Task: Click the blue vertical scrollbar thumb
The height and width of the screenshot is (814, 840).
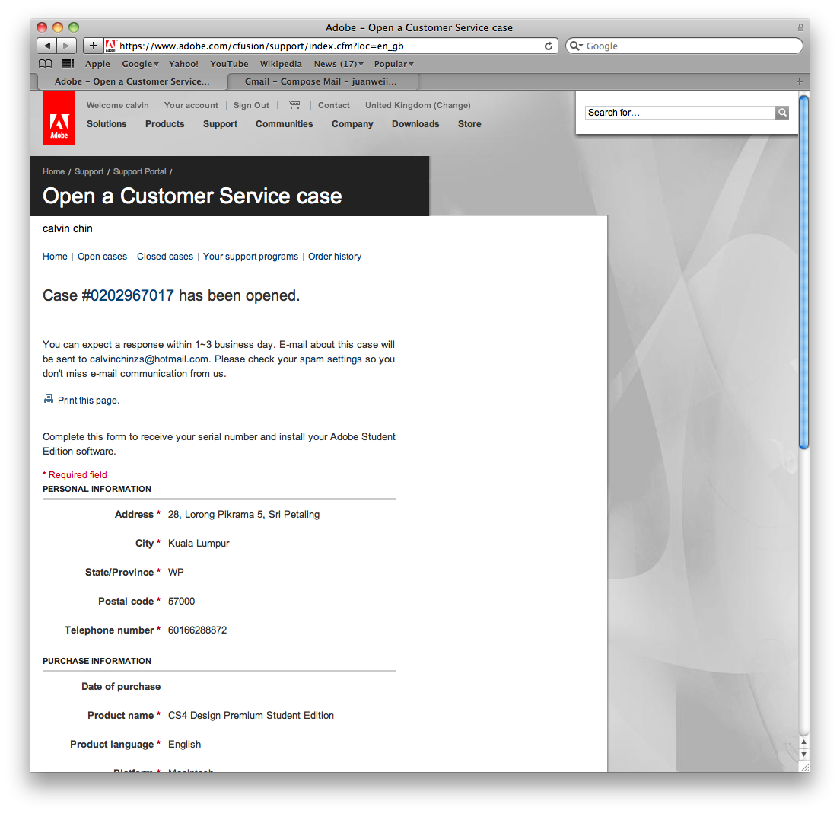Action: 803,272
